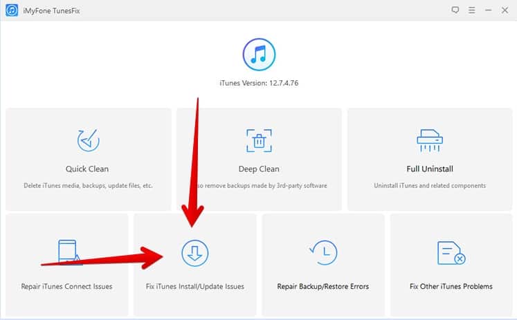Click the large iTunes music note logo

259,55
